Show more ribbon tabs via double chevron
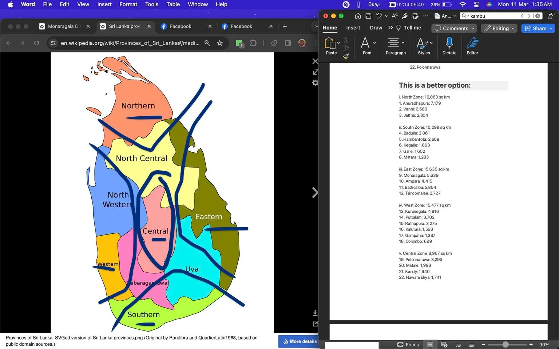Image resolution: width=559 pixels, height=349 pixels. coord(390,28)
